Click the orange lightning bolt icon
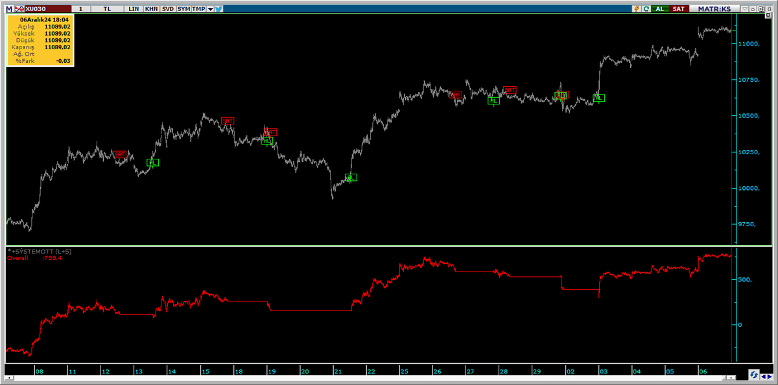The image size is (778, 385). click(x=637, y=9)
